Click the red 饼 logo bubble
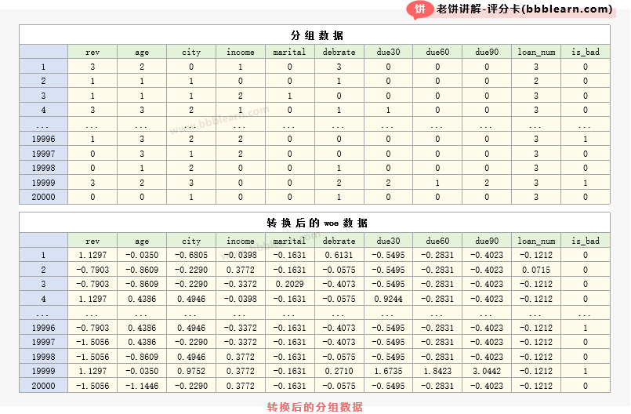 419,9
